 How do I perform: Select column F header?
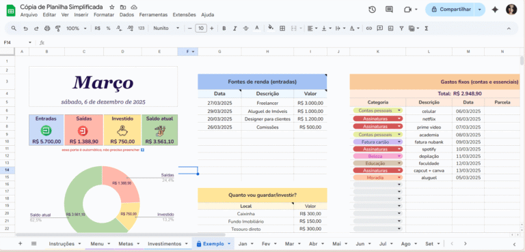tap(187, 51)
